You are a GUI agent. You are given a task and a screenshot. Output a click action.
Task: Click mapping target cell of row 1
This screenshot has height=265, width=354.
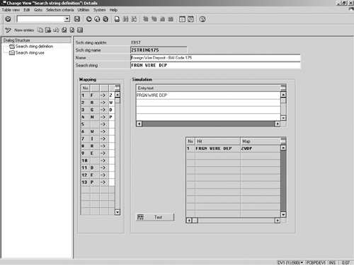point(112,95)
